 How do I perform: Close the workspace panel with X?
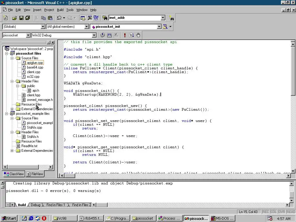53,42
